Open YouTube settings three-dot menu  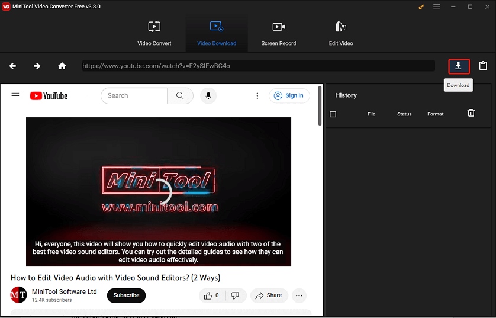tap(257, 95)
